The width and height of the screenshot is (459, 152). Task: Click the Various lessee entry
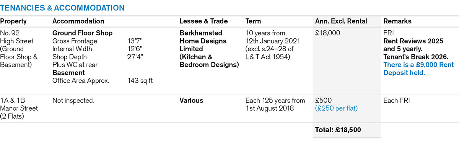191,100
